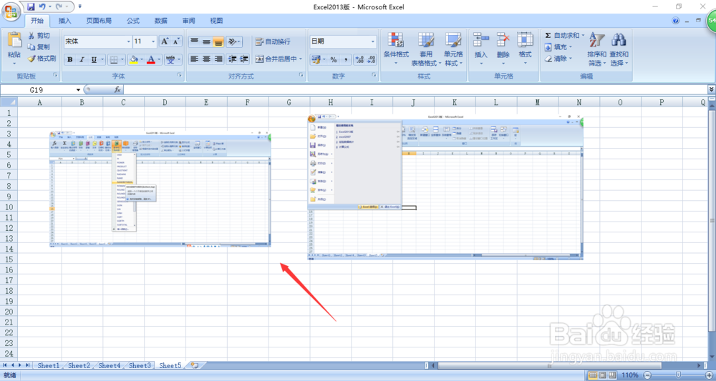Click 合并后居中 merge and center

pos(276,59)
